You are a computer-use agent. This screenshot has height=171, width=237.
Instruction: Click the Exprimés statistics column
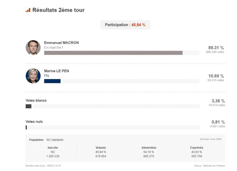click(x=197, y=152)
